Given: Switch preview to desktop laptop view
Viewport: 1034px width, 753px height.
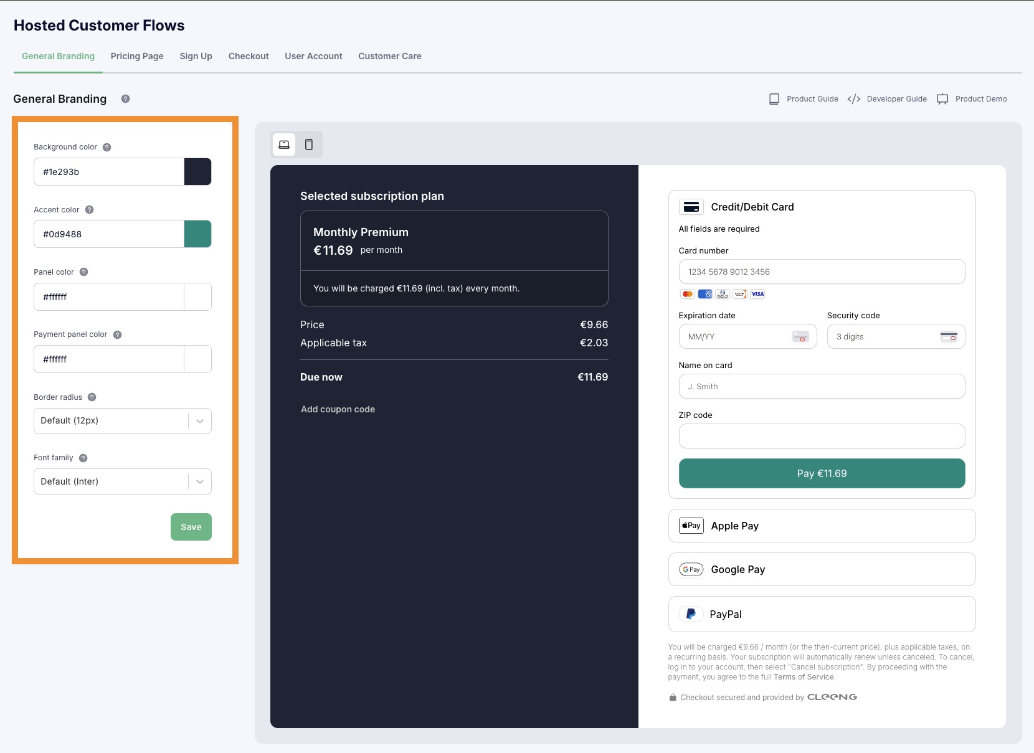Looking at the screenshot, I should pyautogui.click(x=284, y=144).
